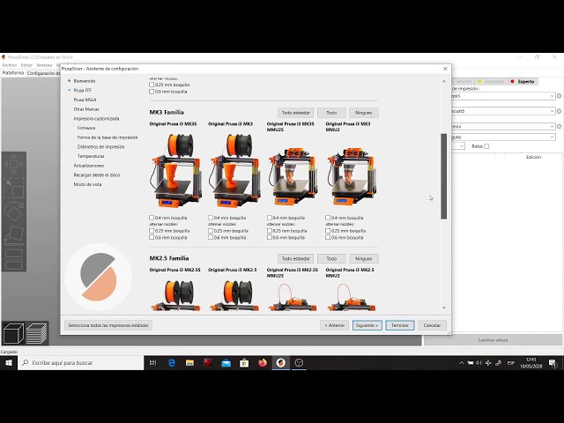Show hidden system tray icons
Screen dimensions: 564x423
click(462, 363)
